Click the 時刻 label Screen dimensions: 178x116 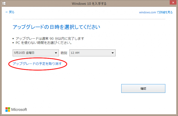click(64, 53)
